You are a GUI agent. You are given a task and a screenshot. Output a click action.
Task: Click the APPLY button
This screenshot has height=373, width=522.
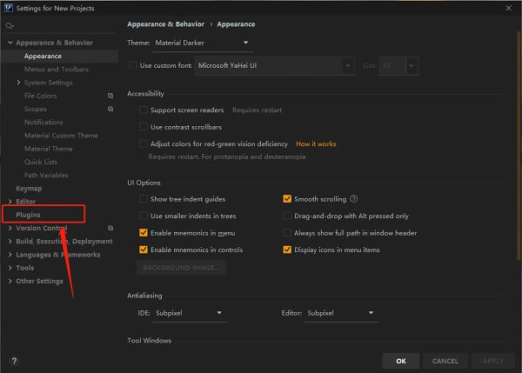[x=493, y=361]
